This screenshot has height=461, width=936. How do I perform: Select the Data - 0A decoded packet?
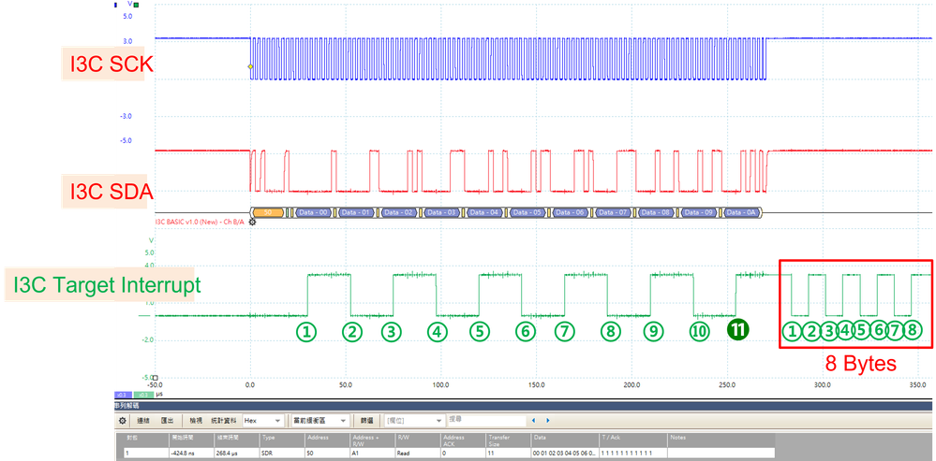coord(743,212)
